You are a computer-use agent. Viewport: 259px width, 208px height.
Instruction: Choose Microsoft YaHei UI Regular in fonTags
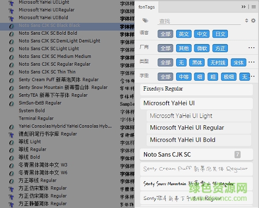tap(199, 128)
